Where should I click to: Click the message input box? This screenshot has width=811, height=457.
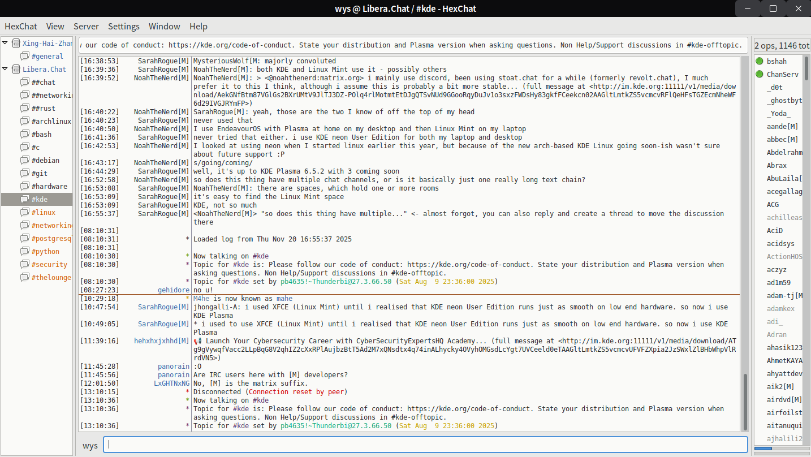coord(425,445)
